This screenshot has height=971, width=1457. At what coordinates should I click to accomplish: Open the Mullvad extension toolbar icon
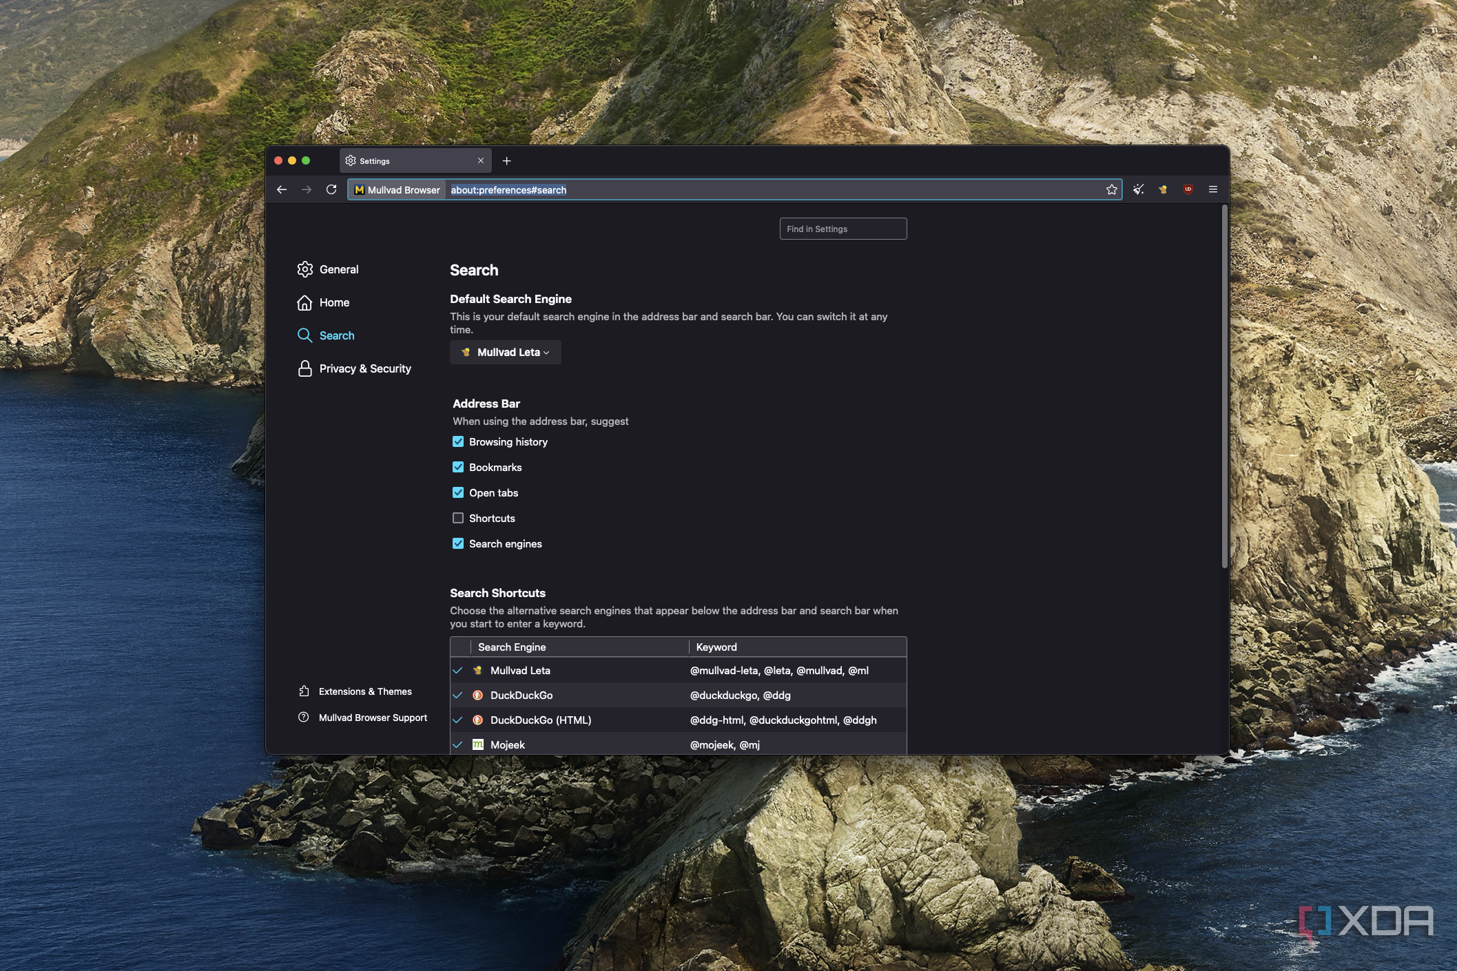point(1163,189)
